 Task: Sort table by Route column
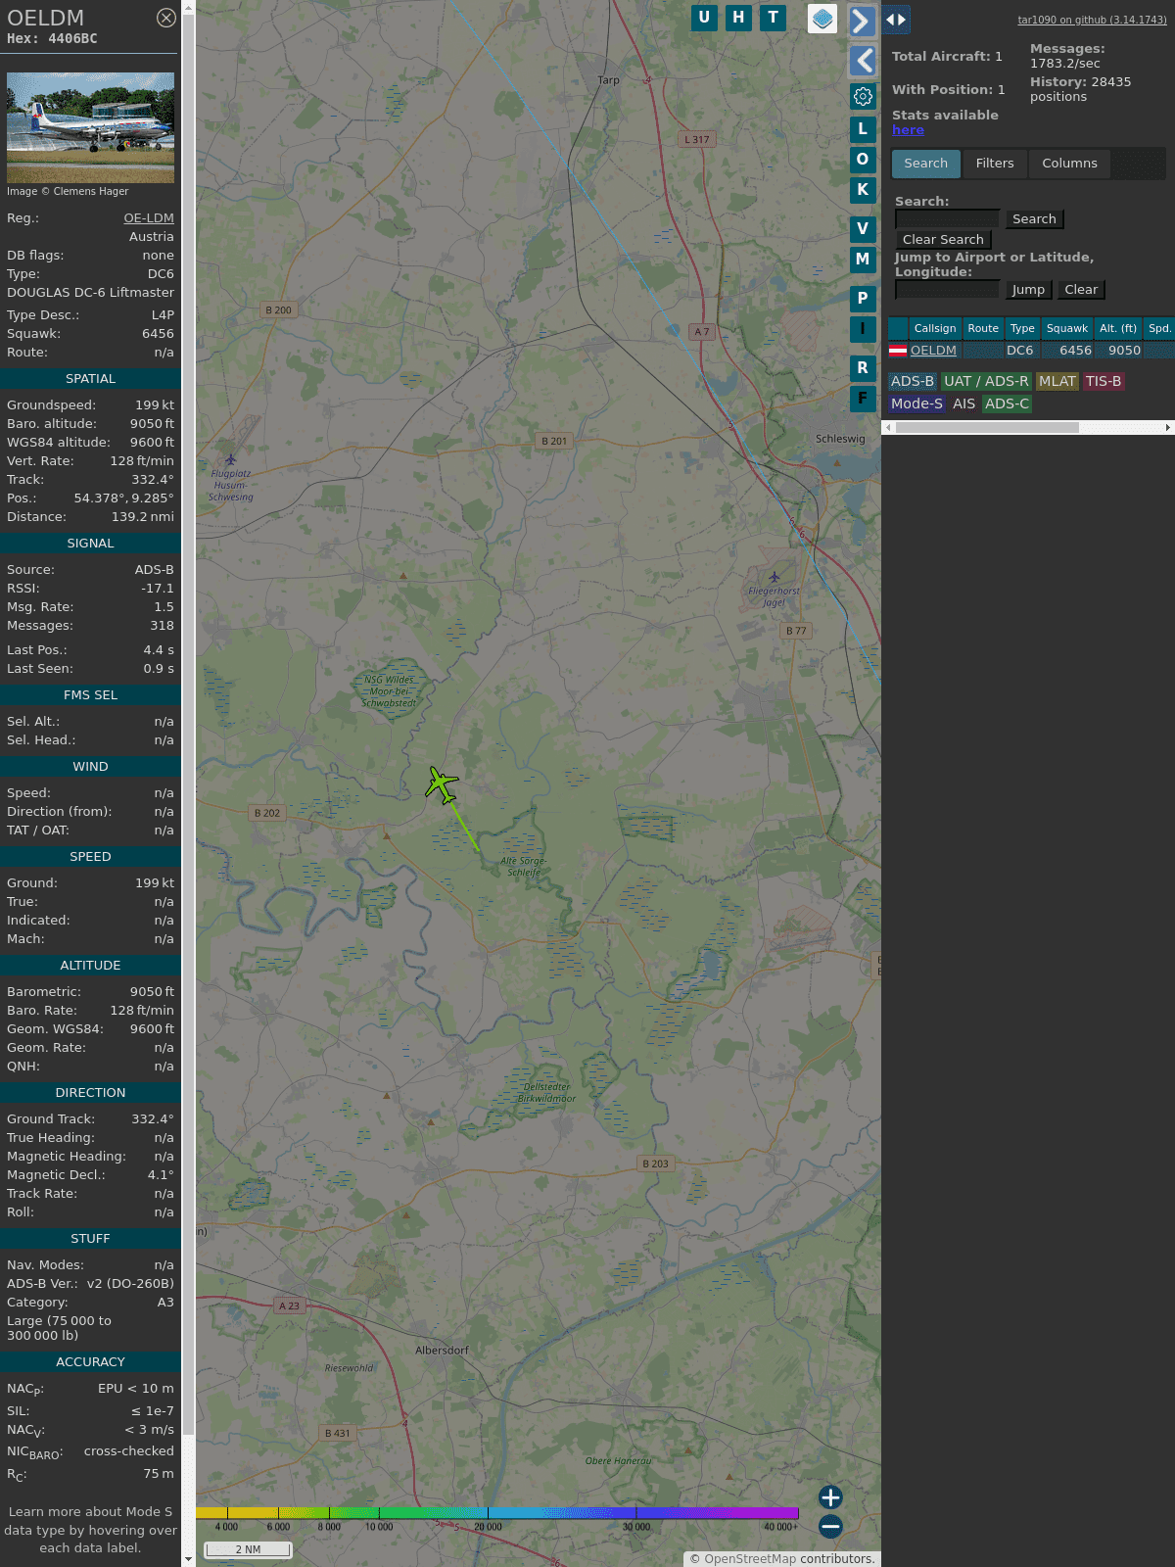click(x=983, y=329)
